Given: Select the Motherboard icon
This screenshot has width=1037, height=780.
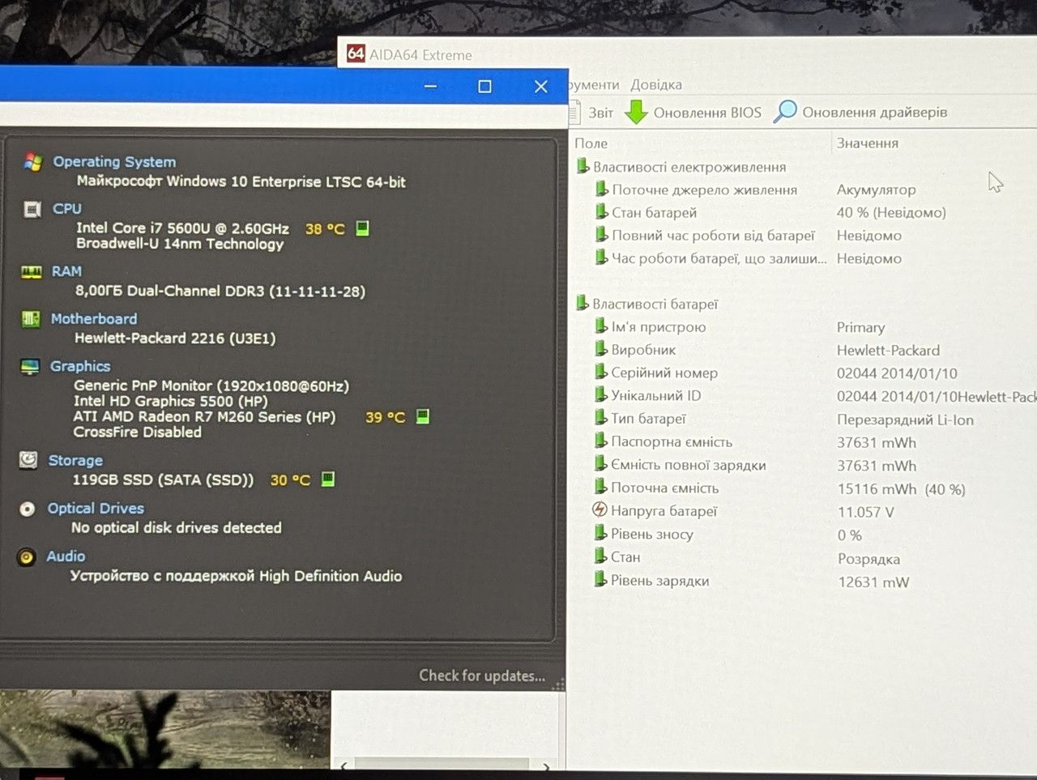Looking at the screenshot, I should click(x=31, y=319).
